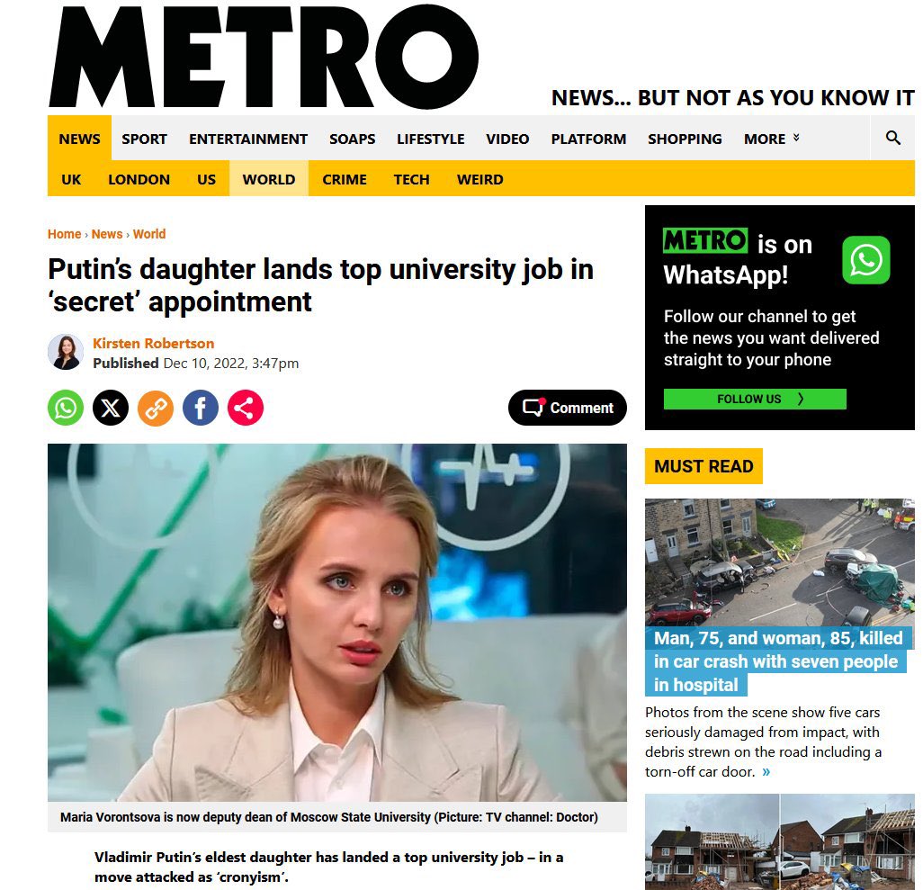Open the car crash story 'read more' arrow
923x890 pixels.
click(766, 771)
